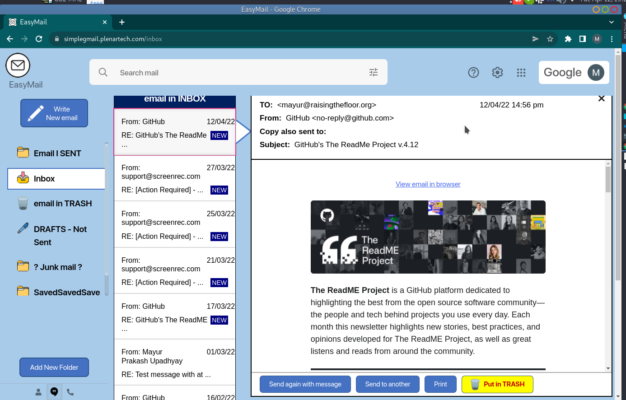
Task: Open the Inbox folder icon
Action: point(23,178)
